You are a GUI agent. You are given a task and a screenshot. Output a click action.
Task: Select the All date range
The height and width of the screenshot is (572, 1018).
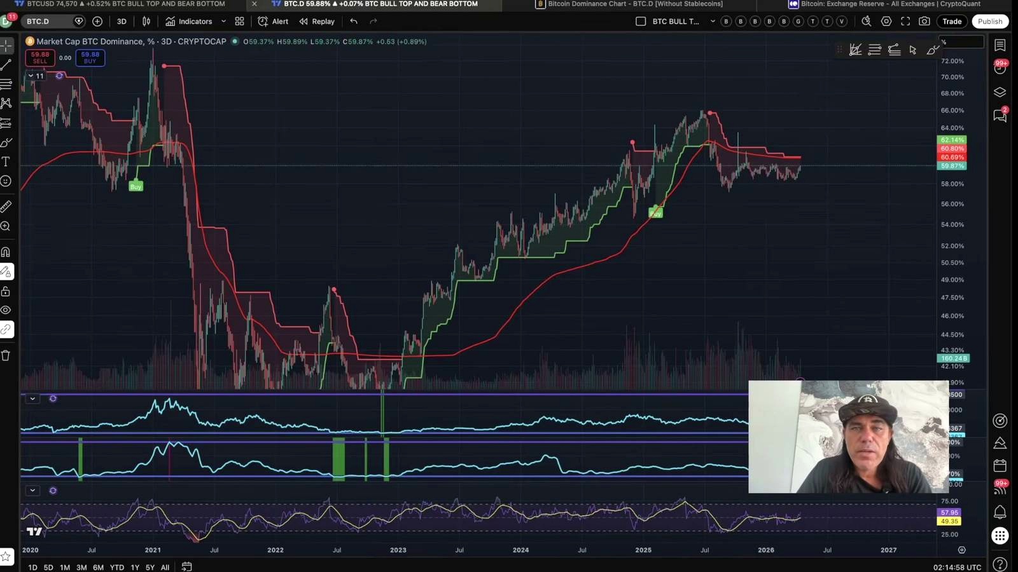pos(165,567)
